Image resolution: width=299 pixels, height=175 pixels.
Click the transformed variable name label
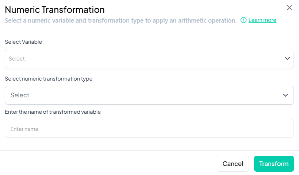53,112
